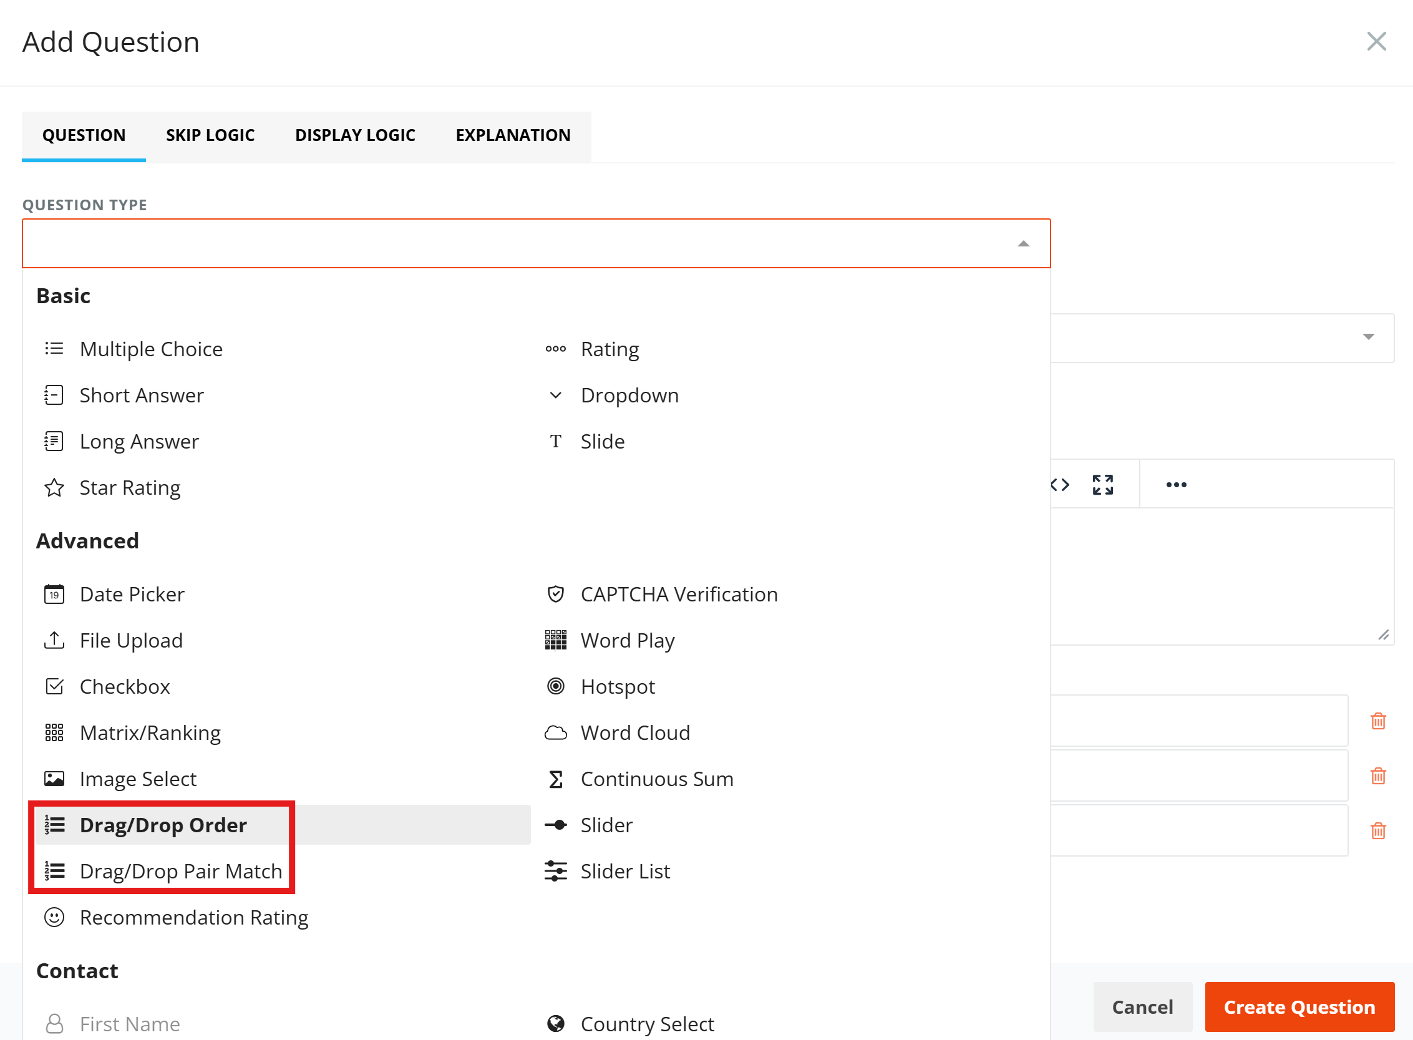Select the Hotspot target icon

(x=555, y=686)
